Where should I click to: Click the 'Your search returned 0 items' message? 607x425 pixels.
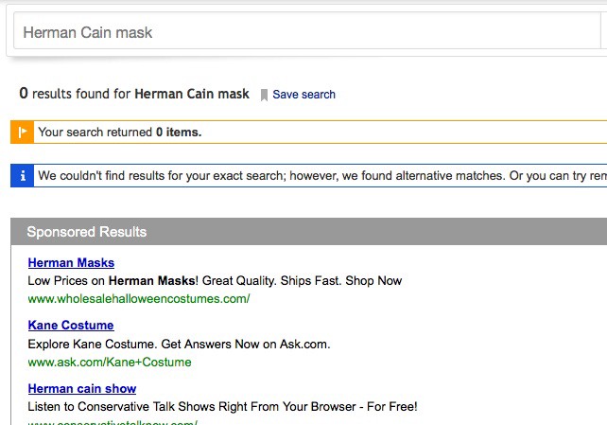119,133
